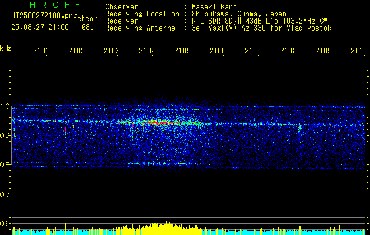Viewport: 370px width, 235px height.
Task: Click the Observer field label
Action: (122, 6)
